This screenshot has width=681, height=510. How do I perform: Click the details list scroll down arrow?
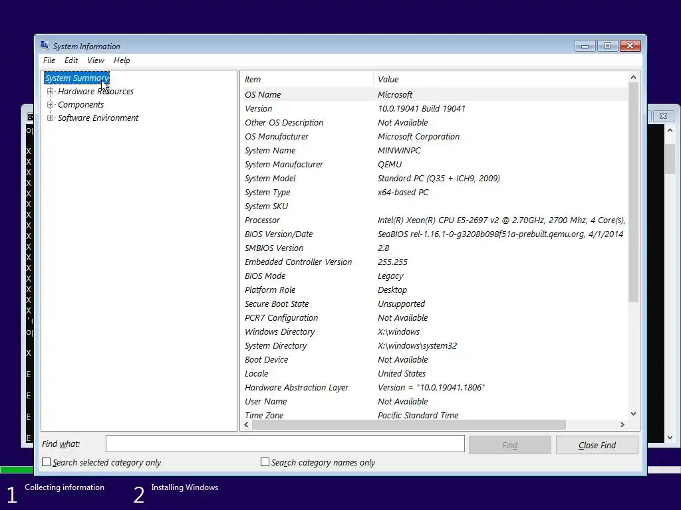pos(633,414)
